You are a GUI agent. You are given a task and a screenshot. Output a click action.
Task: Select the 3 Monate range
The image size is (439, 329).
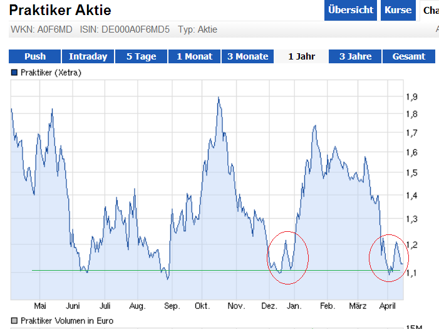(247, 56)
